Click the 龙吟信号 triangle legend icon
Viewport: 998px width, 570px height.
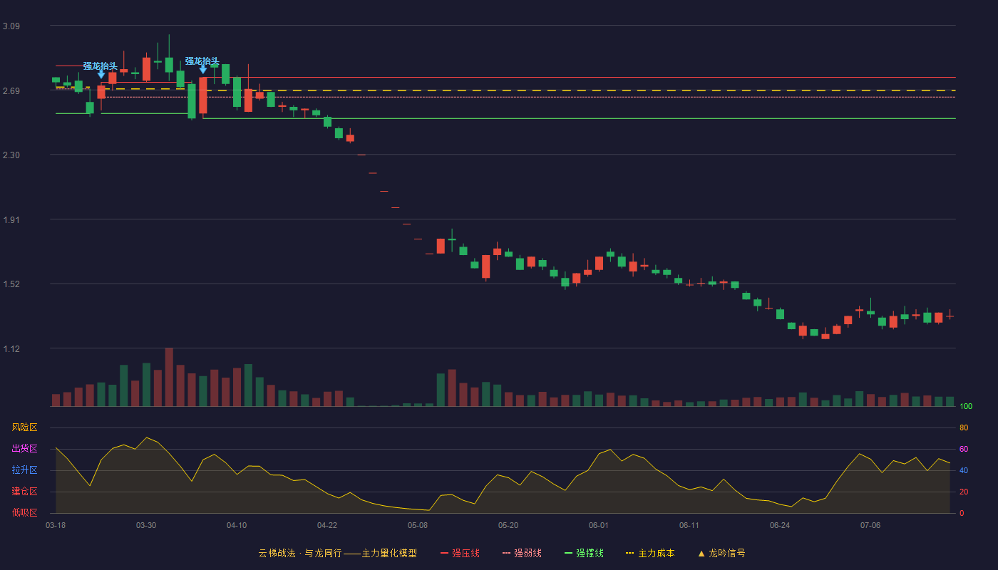pos(701,553)
